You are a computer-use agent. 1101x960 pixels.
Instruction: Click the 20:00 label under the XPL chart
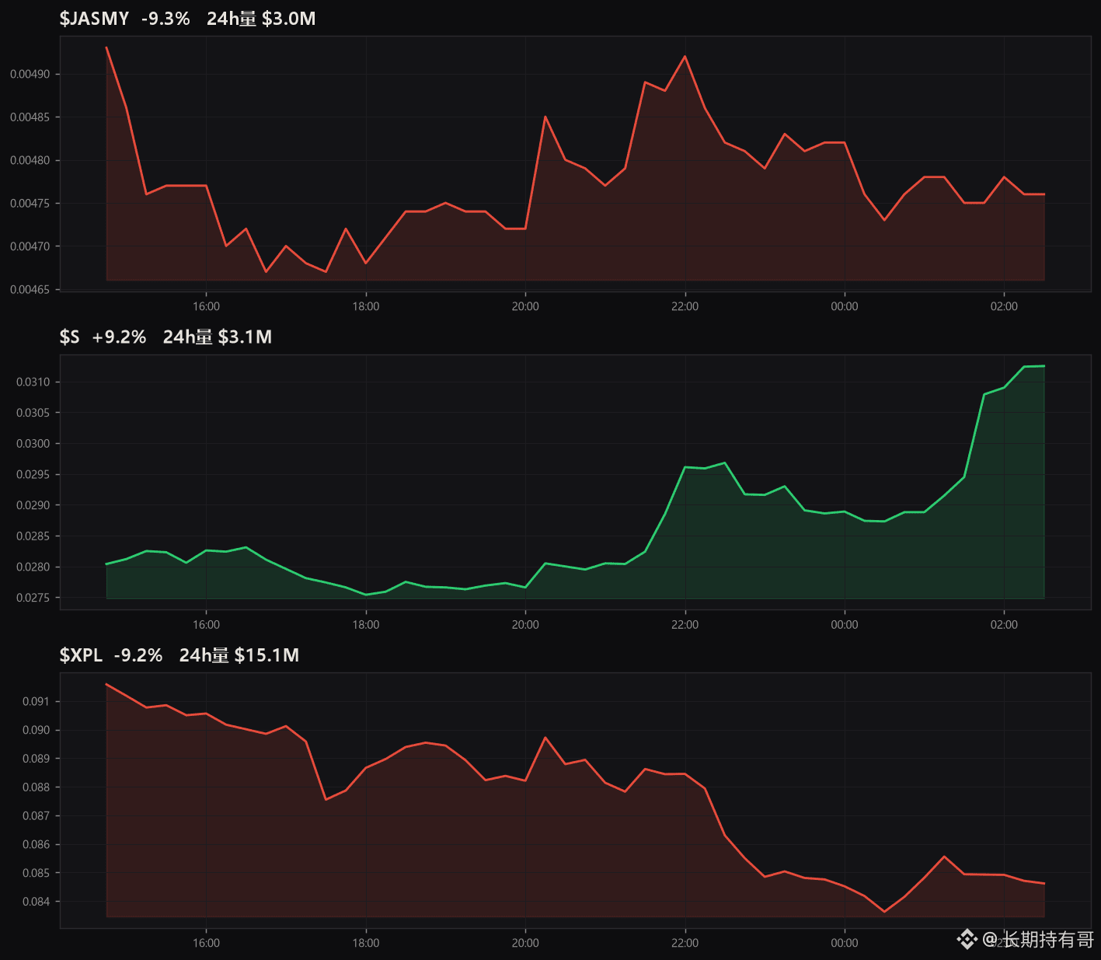coord(525,943)
